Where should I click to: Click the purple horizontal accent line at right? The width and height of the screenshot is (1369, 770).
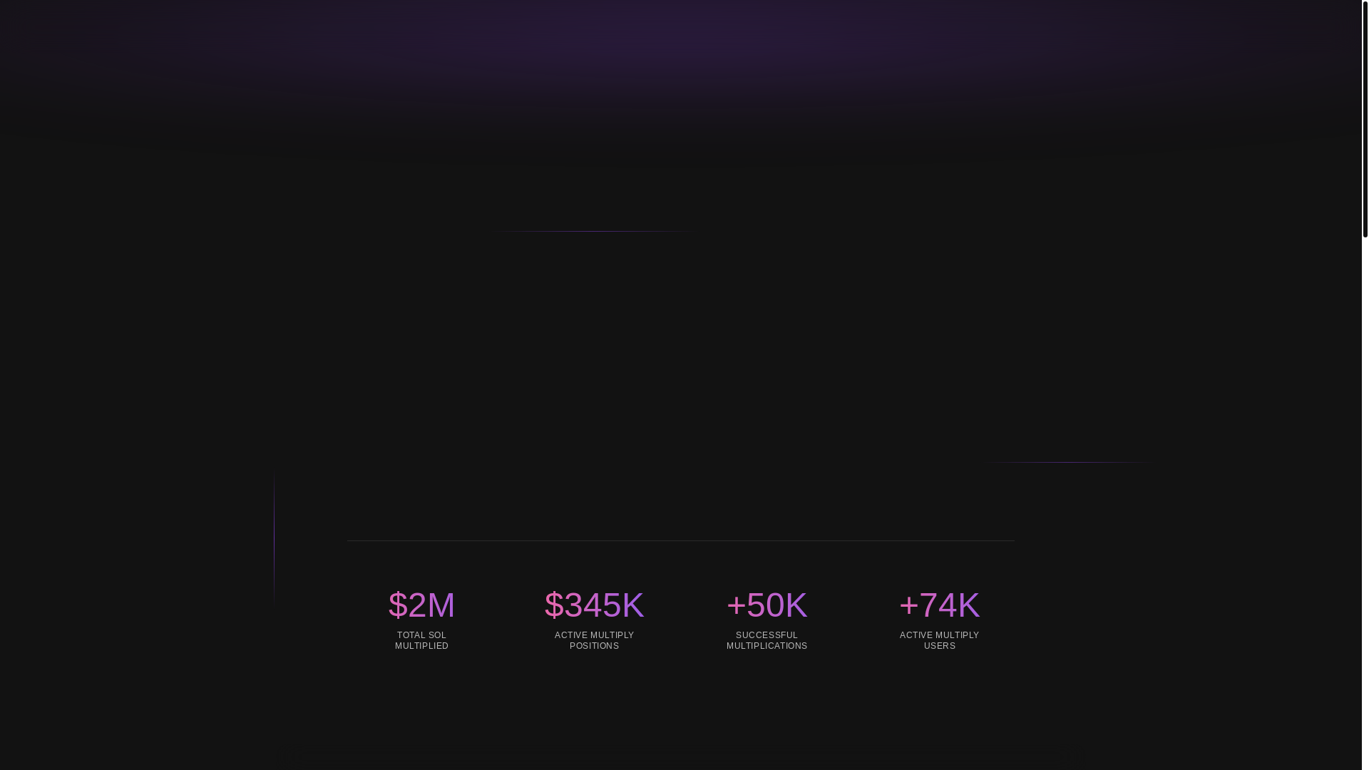[1072, 462]
